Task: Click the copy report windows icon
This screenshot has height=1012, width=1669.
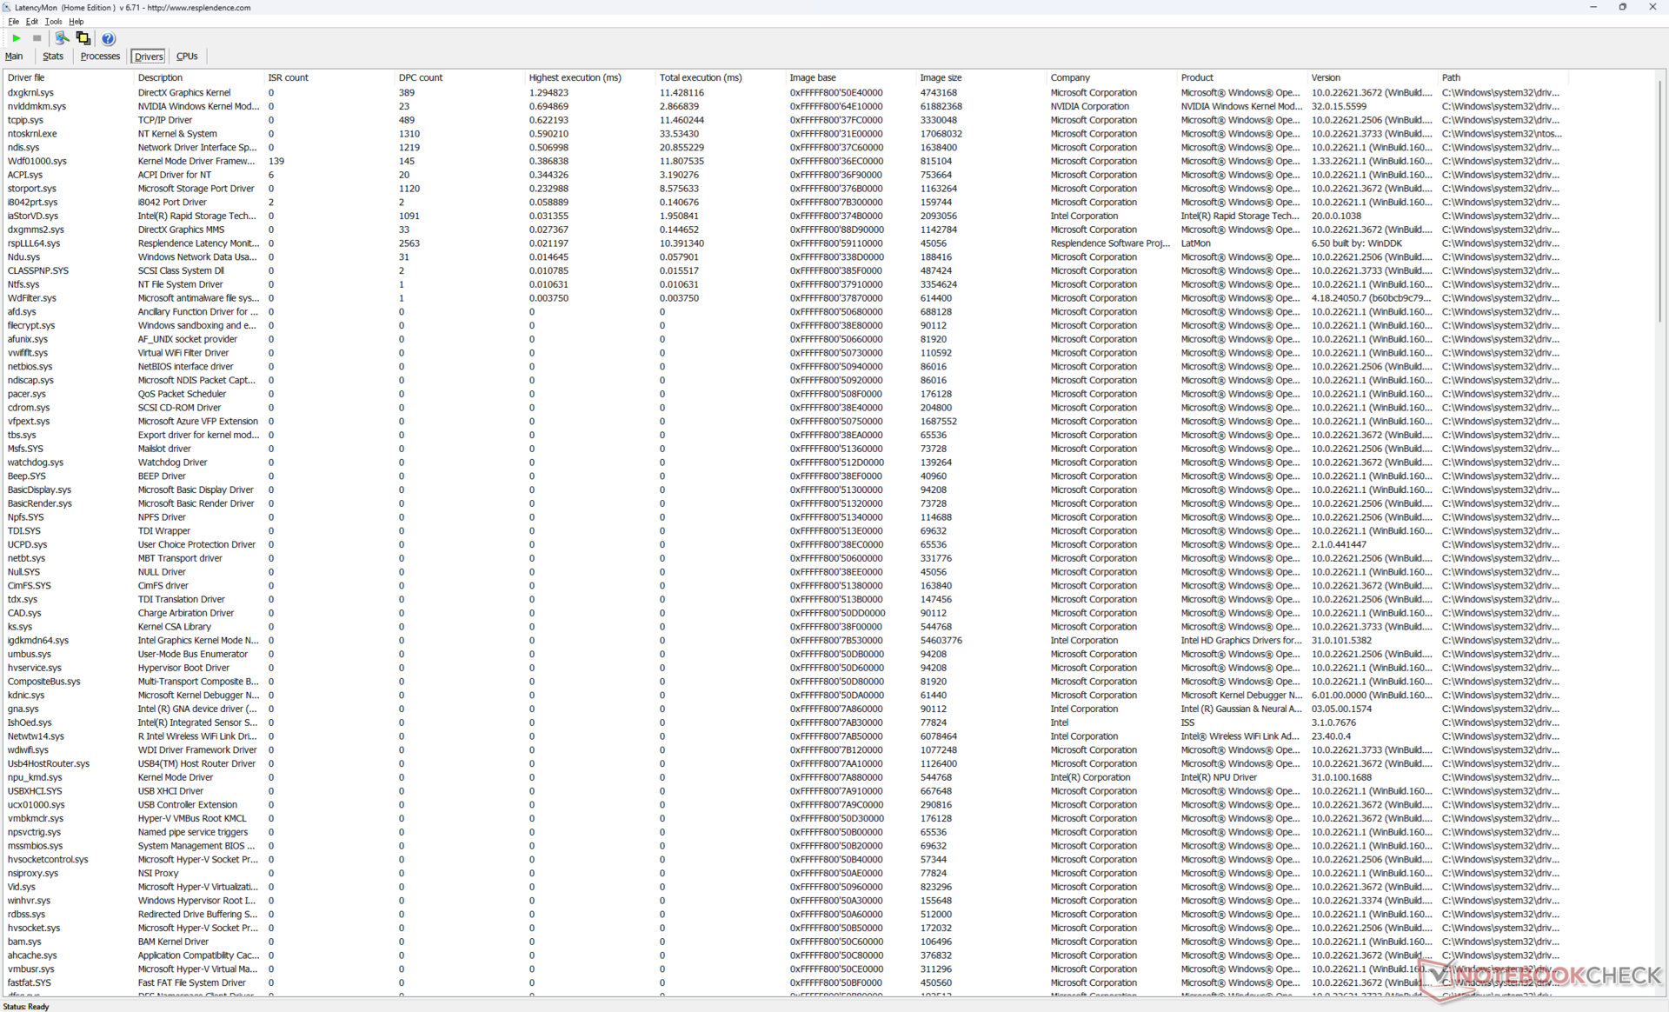Action: [x=83, y=38]
